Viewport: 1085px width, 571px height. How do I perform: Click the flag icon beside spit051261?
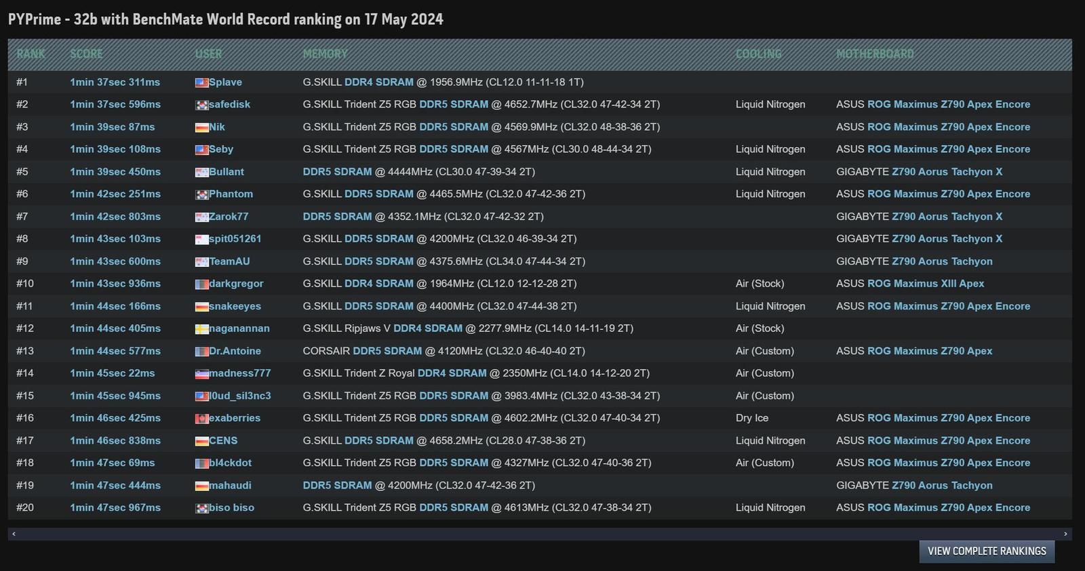(201, 239)
